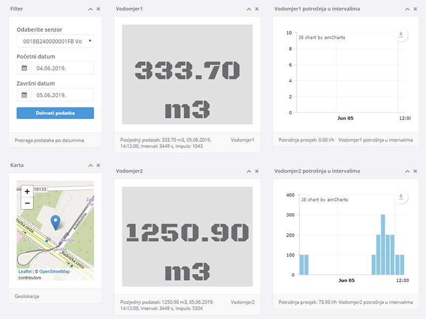Open the OpenStreetMap attribution link
Viewport: 426px width, 319px height.
[54, 272]
